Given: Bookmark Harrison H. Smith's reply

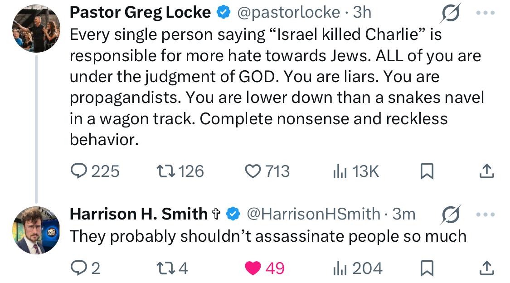Looking at the screenshot, I should [x=427, y=268].
